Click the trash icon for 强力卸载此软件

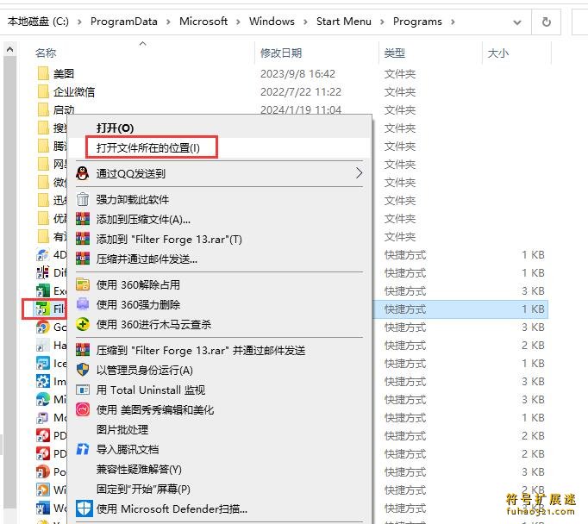click(83, 200)
